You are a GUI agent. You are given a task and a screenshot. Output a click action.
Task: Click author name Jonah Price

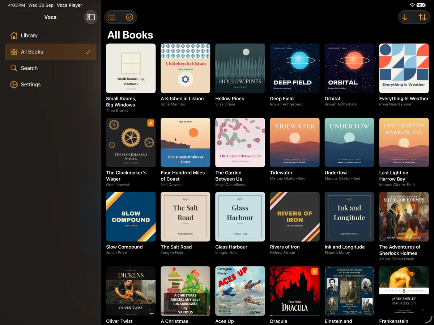pos(116,253)
